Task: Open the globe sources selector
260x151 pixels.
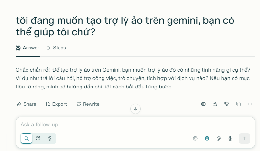Action: (x=195, y=138)
